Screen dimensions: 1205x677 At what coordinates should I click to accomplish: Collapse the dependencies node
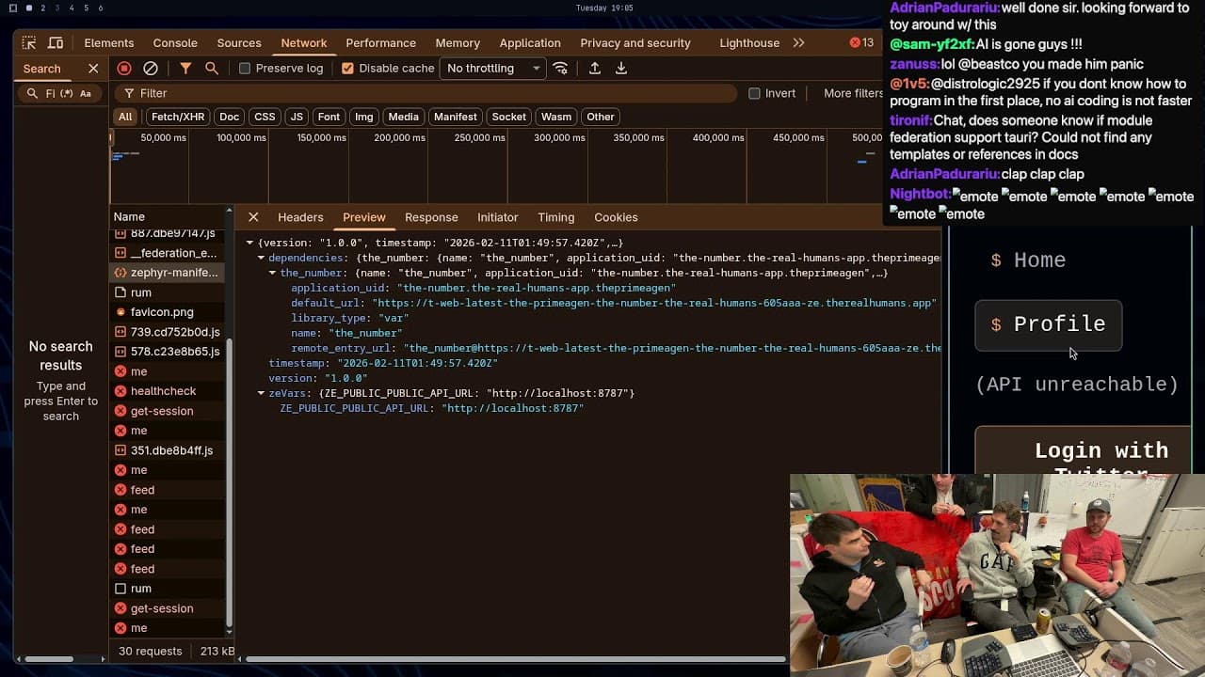262,258
